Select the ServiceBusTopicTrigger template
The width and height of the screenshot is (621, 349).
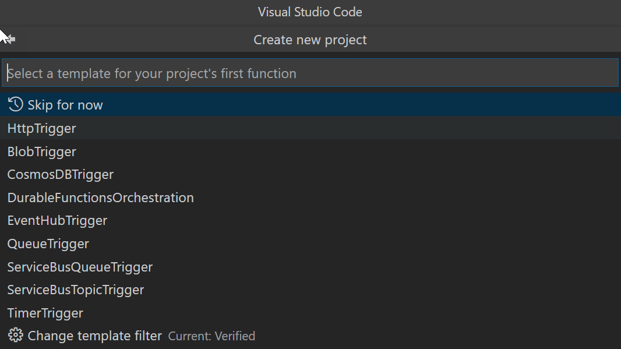(x=75, y=290)
